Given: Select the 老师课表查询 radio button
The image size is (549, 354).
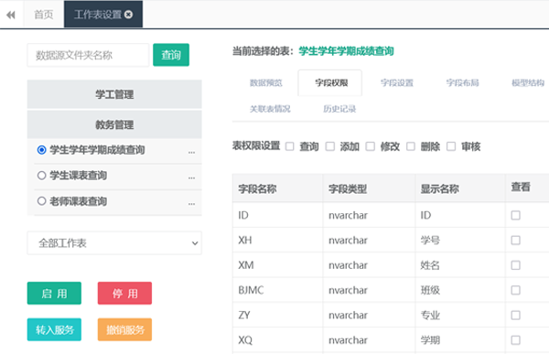Looking at the screenshot, I should tap(42, 201).
